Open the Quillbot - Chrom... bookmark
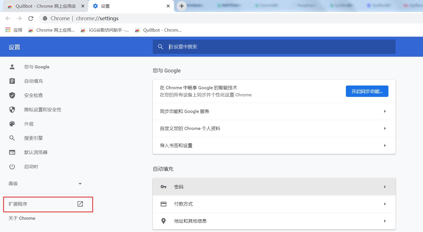 point(158,30)
